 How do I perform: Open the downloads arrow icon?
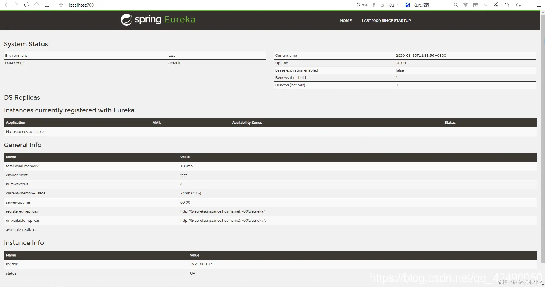(x=486, y=5)
